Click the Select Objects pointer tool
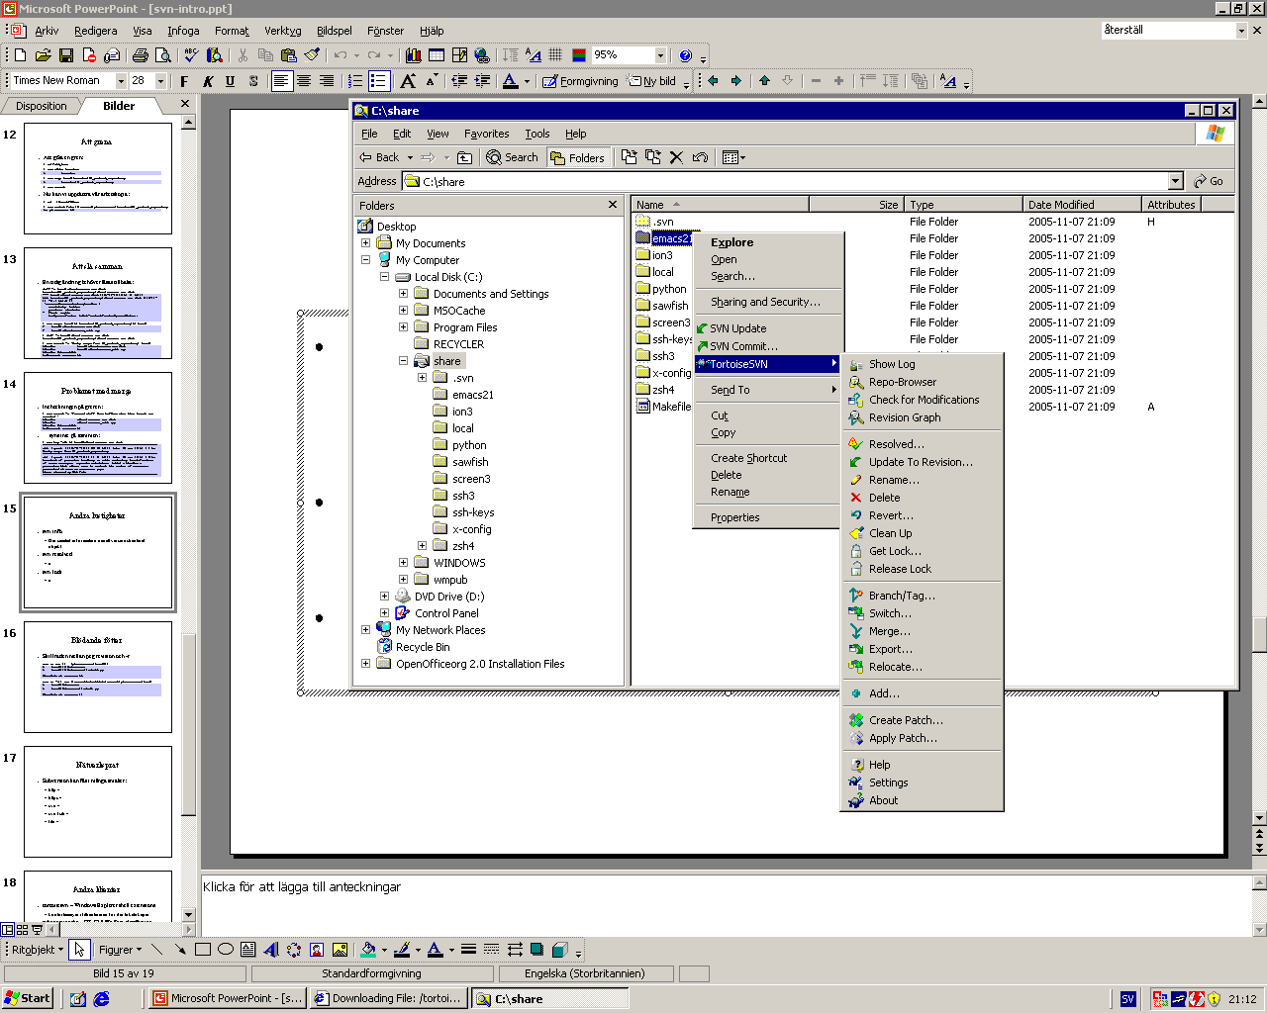Image resolution: width=1267 pixels, height=1013 pixels. point(79,950)
